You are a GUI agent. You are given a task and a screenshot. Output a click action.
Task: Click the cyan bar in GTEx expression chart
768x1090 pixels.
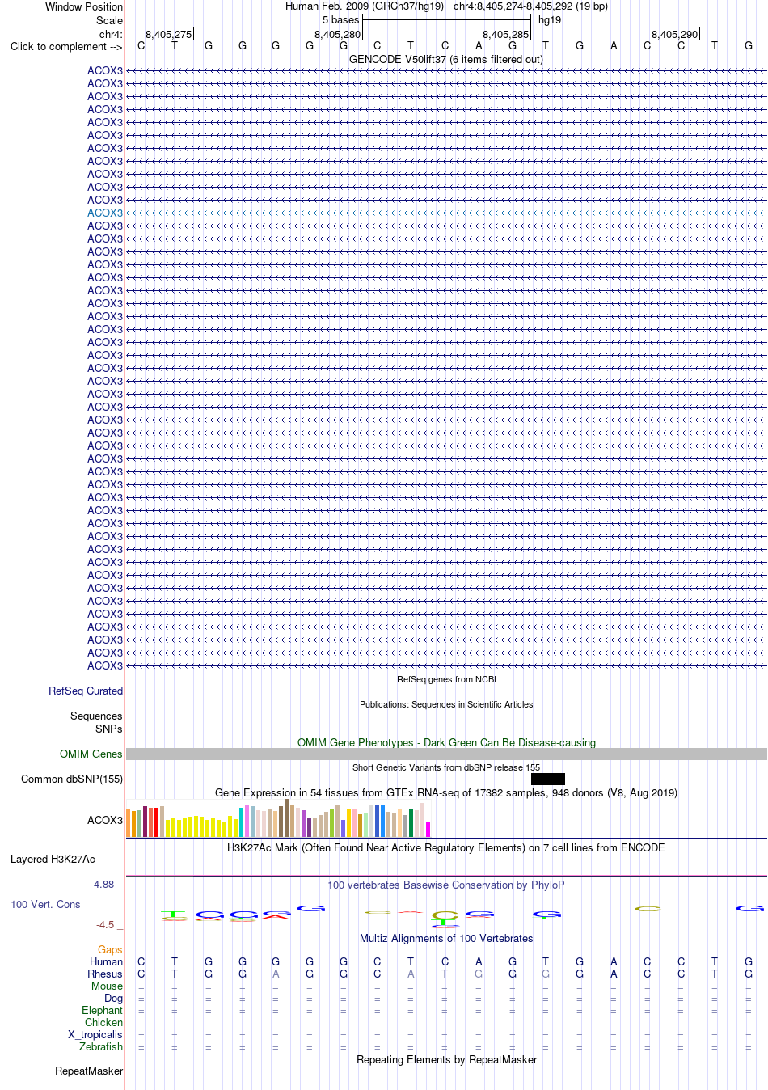242,822
